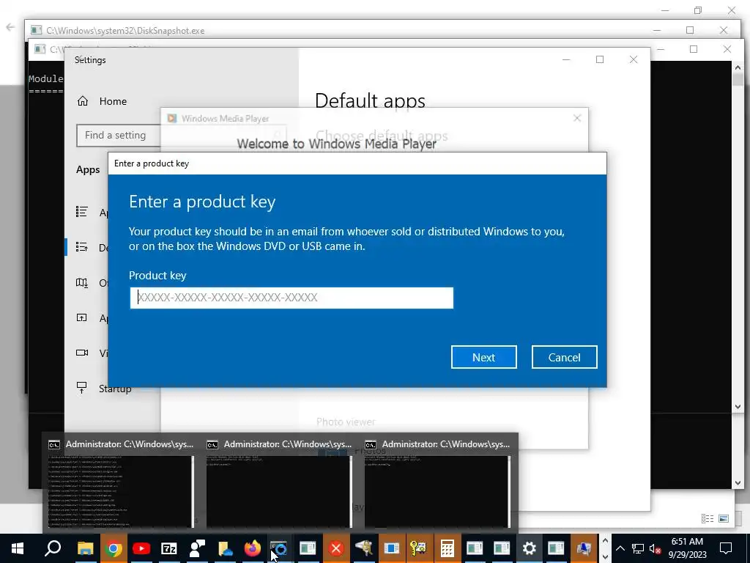Focus the Product key input field
This screenshot has height=563, width=750.
(x=292, y=298)
